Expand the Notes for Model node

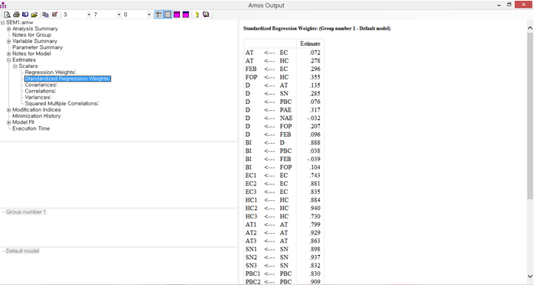(x=9, y=53)
